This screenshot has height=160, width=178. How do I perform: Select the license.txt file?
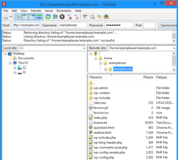(x=132, y=123)
